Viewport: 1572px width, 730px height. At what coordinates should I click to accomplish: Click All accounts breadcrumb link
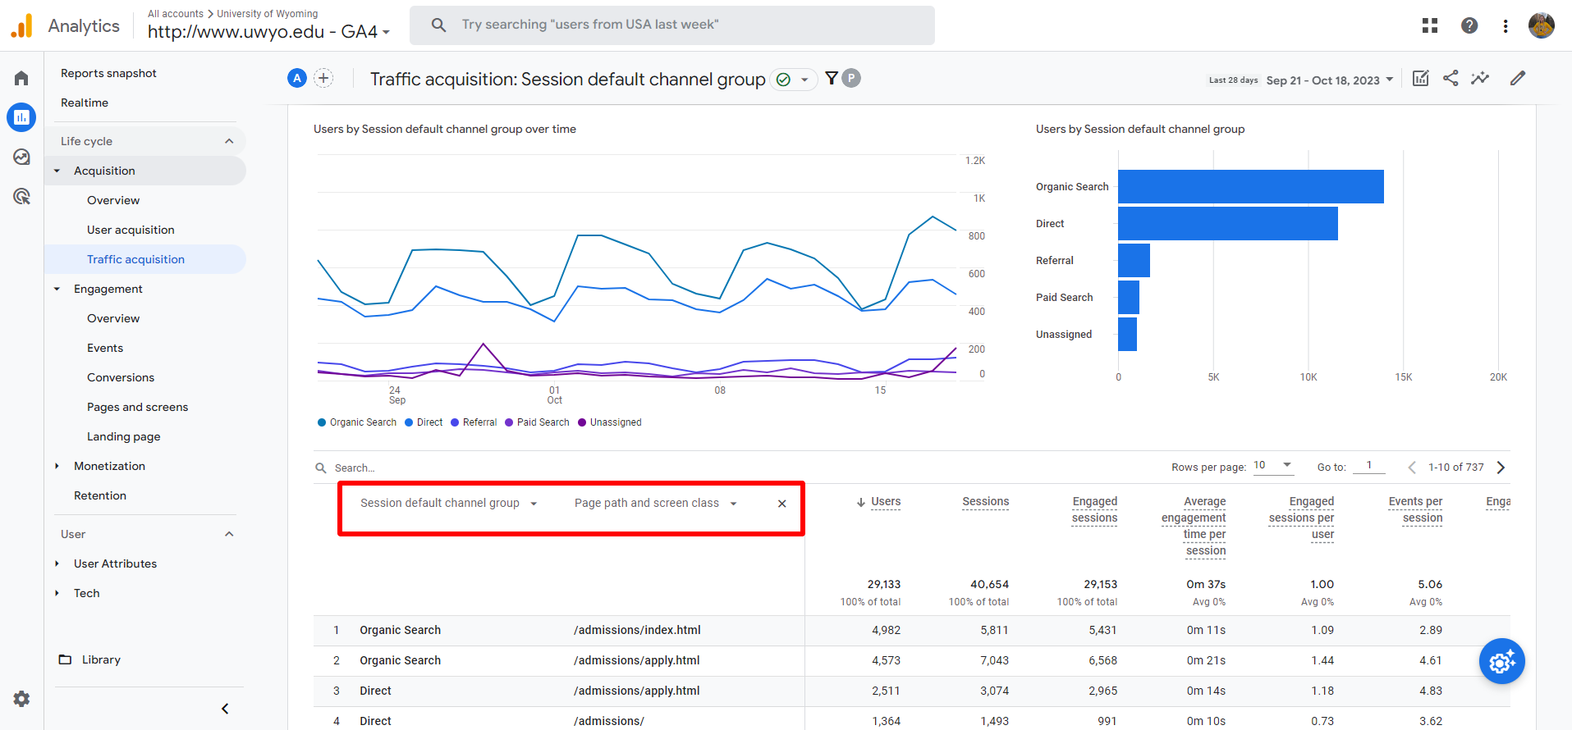coord(176,14)
